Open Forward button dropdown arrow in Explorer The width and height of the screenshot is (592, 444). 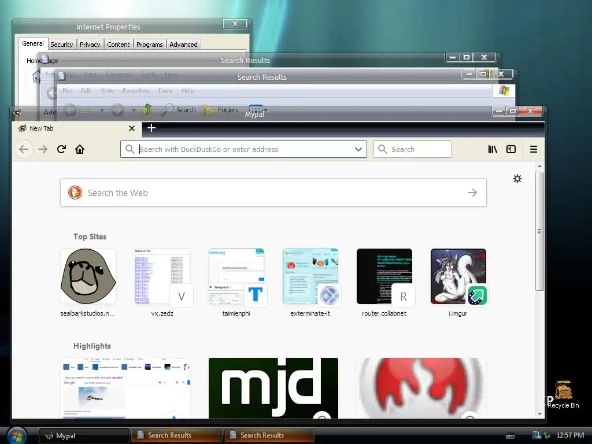(x=134, y=110)
